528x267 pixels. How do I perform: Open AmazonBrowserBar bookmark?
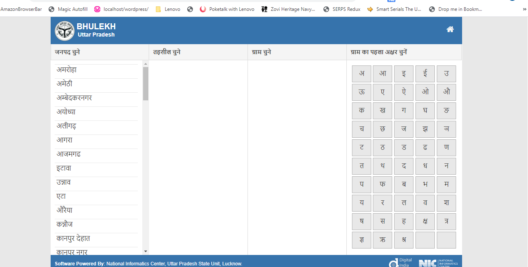21,9
